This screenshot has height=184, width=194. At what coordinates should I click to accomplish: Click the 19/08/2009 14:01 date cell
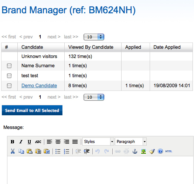[171, 85]
